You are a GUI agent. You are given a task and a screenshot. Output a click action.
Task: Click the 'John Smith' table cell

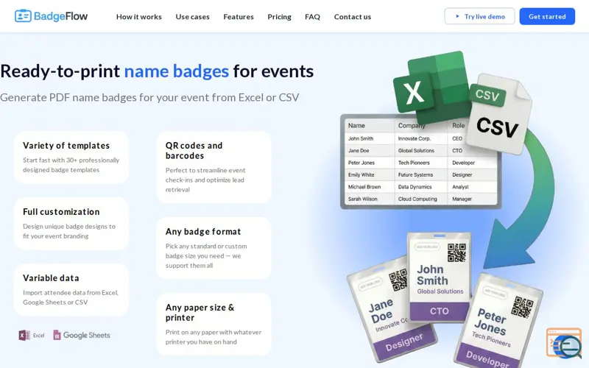[361, 138]
